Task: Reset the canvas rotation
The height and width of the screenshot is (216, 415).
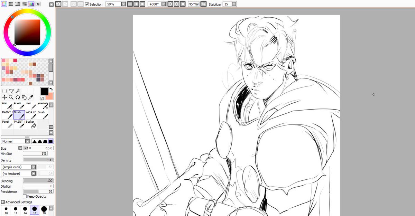Action: (182, 4)
